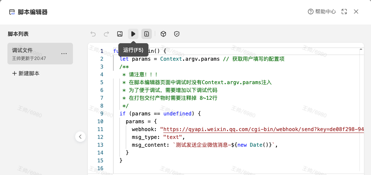Click the webhook URL string on line 11
This screenshot has height=175, width=371.
(x=260, y=129)
